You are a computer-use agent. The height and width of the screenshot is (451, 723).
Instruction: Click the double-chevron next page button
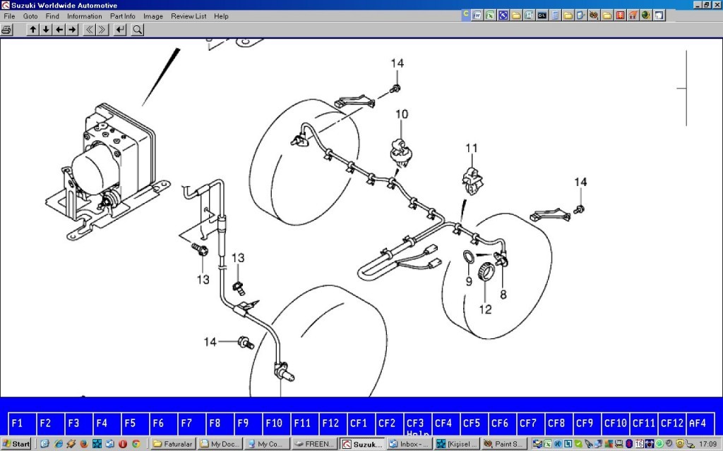click(102, 30)
